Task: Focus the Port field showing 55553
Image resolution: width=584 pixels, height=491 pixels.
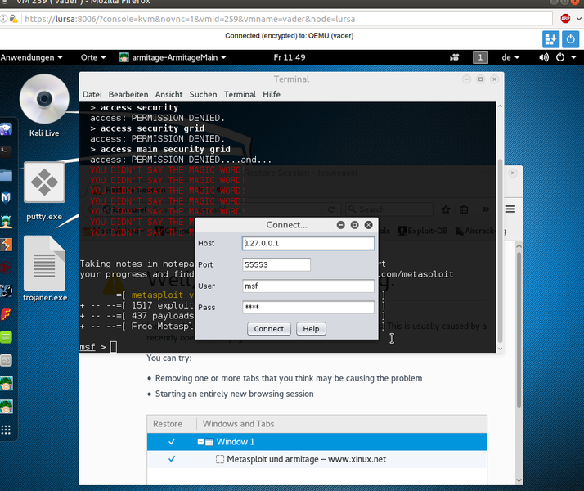Action: tap(276, 265)
